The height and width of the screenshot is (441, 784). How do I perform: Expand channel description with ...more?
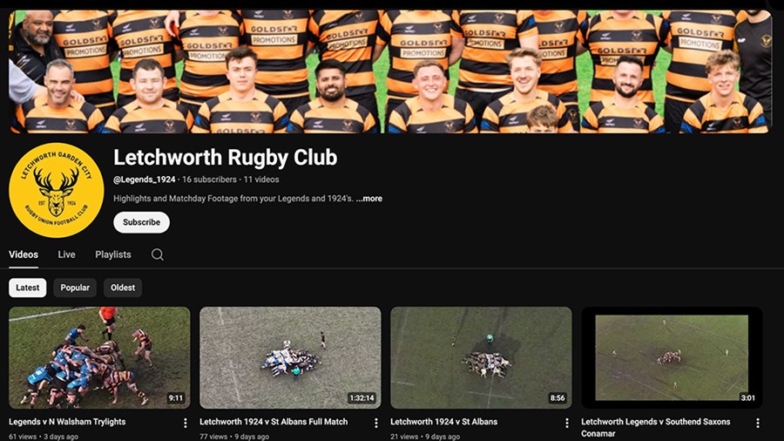369,199
